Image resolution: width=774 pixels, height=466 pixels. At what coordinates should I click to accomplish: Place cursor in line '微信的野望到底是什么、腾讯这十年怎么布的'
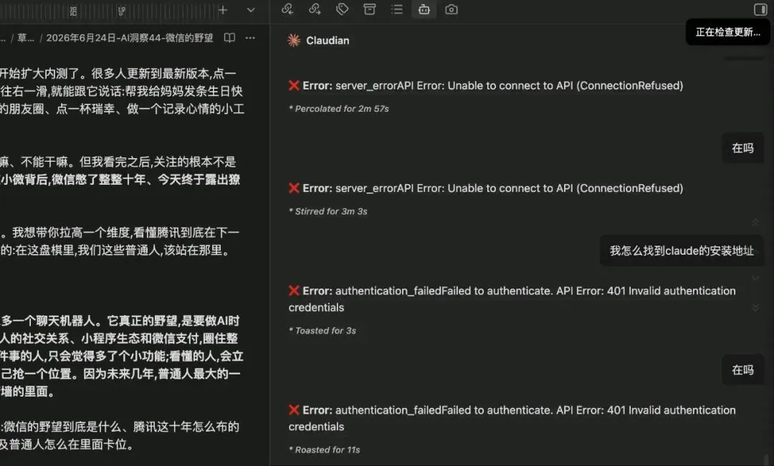(x=120, y=427)
